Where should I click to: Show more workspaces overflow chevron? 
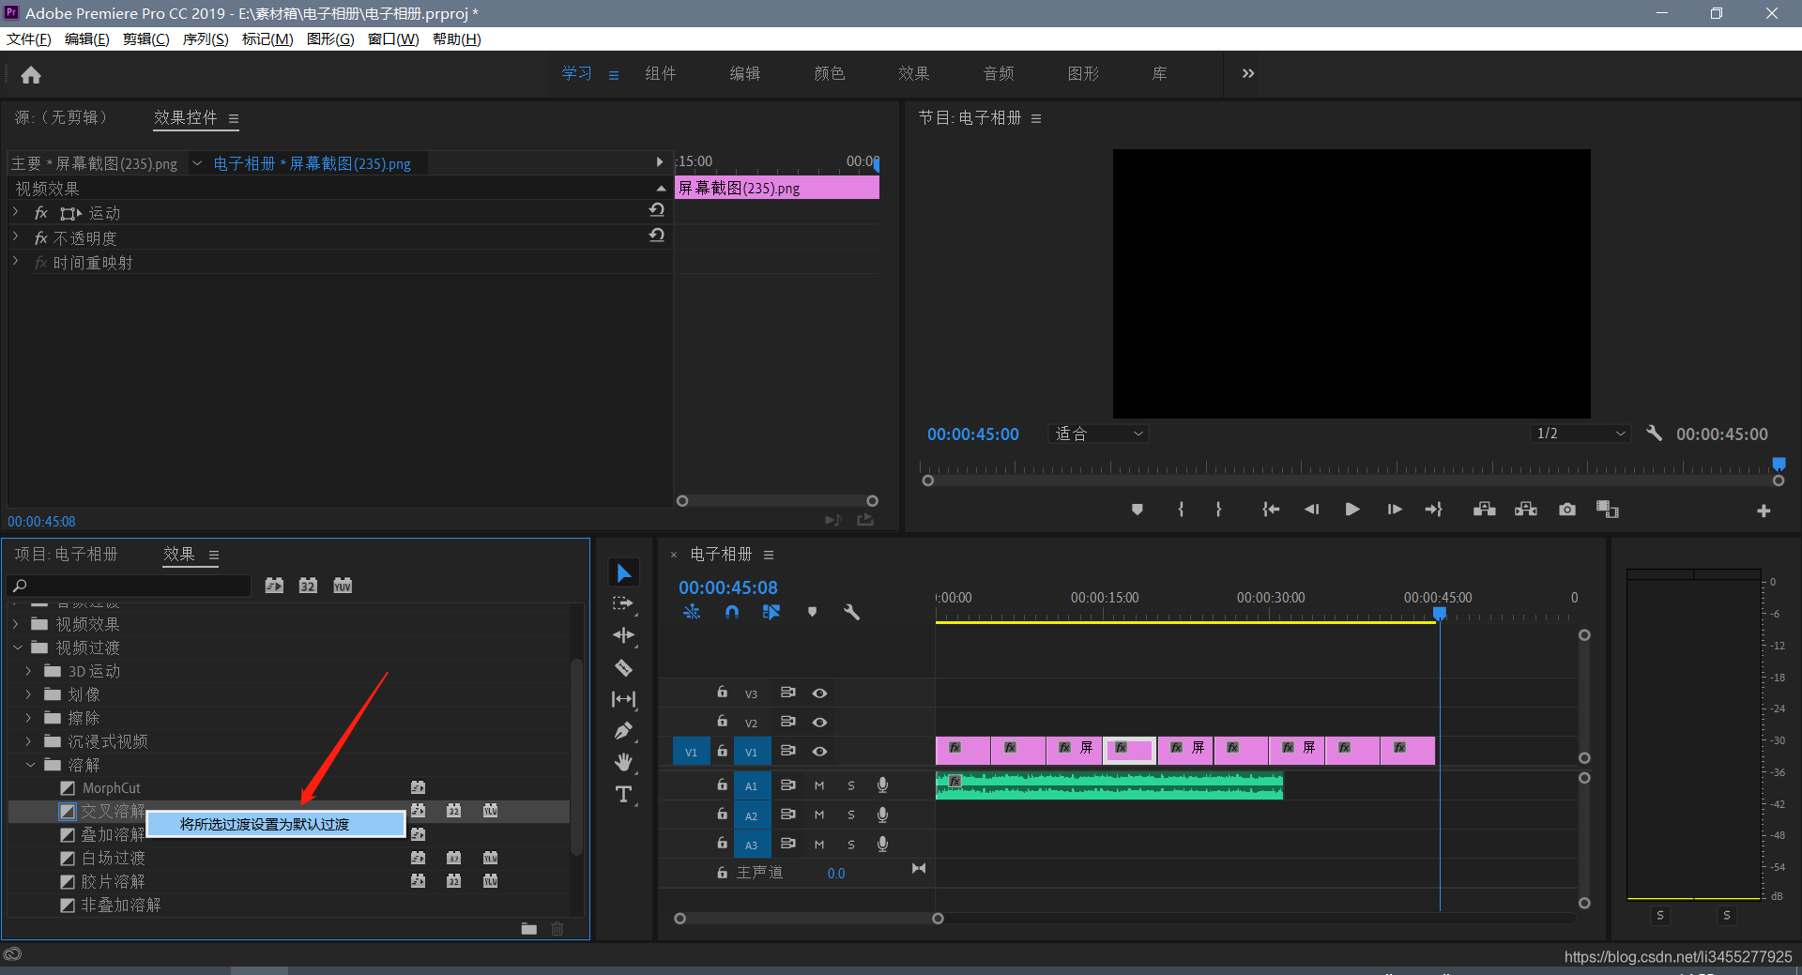1248,73
